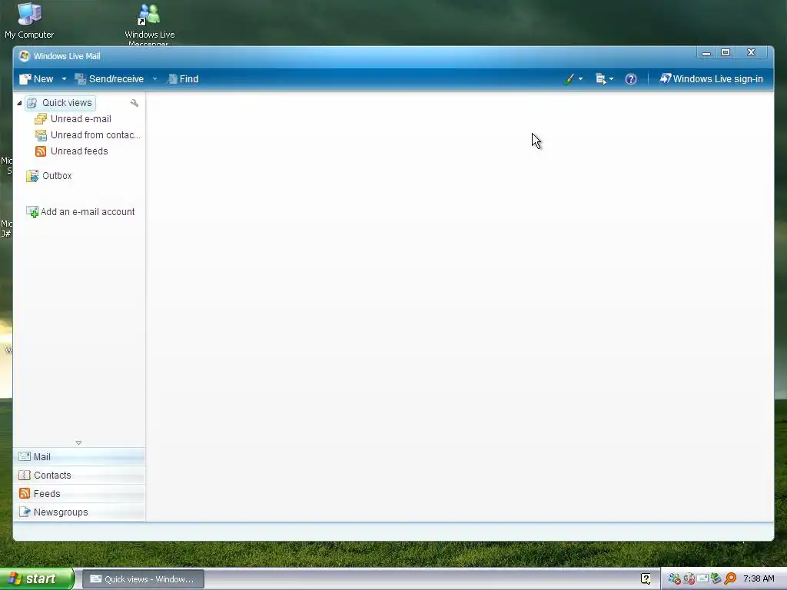This screenshot has height=590, width=787.
Task: Open the paintbrush colorizer menu
Action: (x=573, y=79)
